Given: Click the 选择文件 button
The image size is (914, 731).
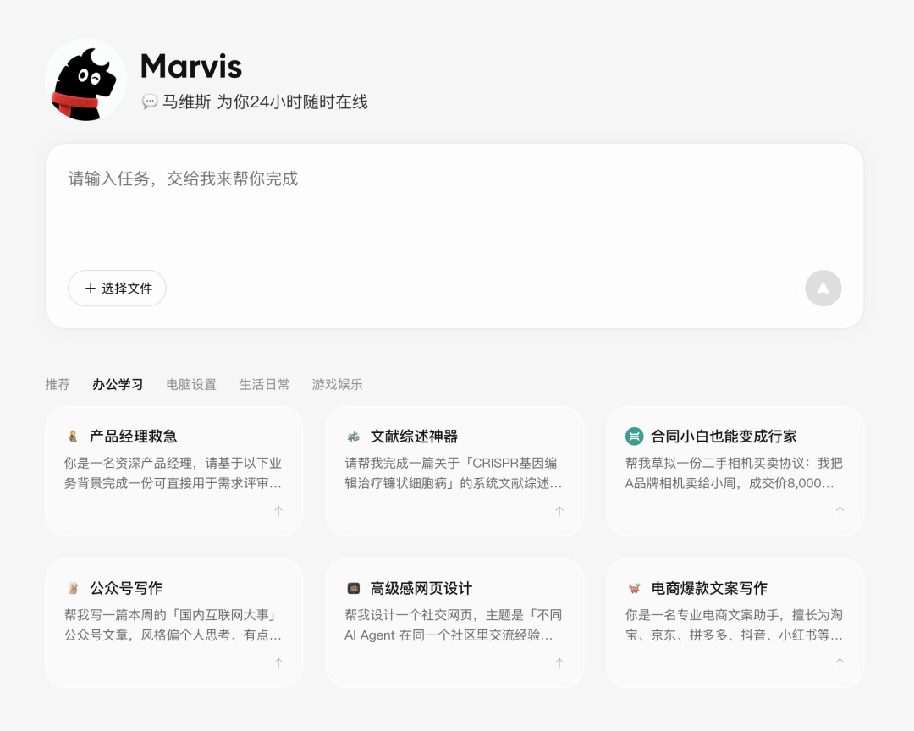Looking at the screenshot, I should click(117, 288).
